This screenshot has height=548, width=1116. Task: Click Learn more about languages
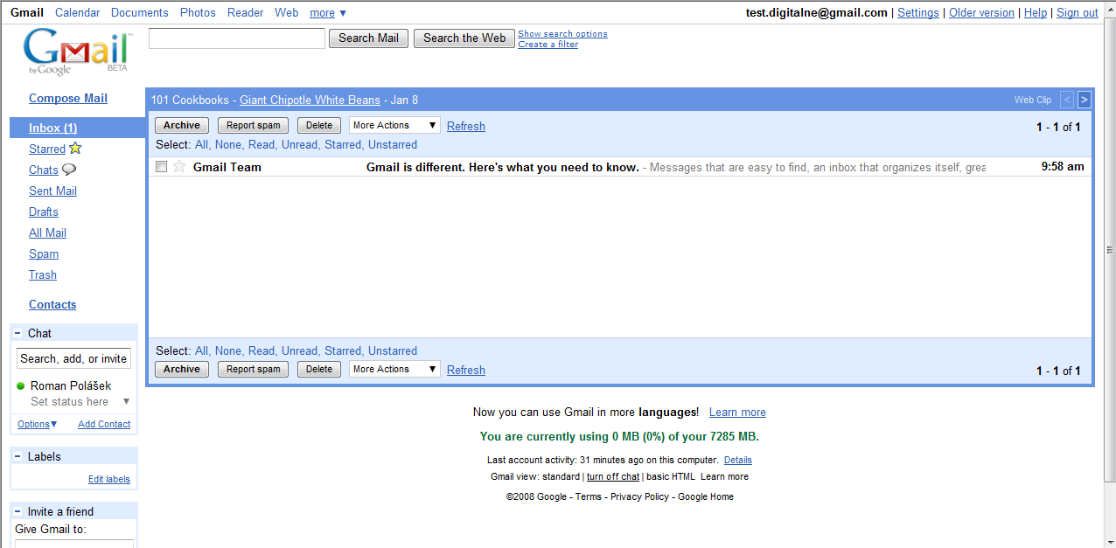click(737, 412)
